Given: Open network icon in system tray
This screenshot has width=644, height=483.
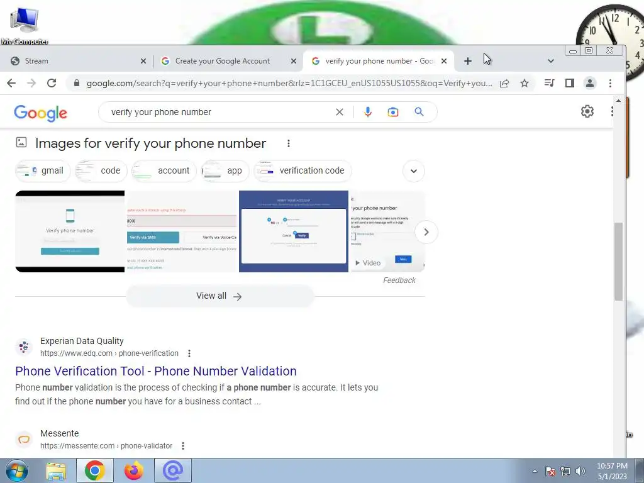Looking at the screenshot, I should point(565,471).
